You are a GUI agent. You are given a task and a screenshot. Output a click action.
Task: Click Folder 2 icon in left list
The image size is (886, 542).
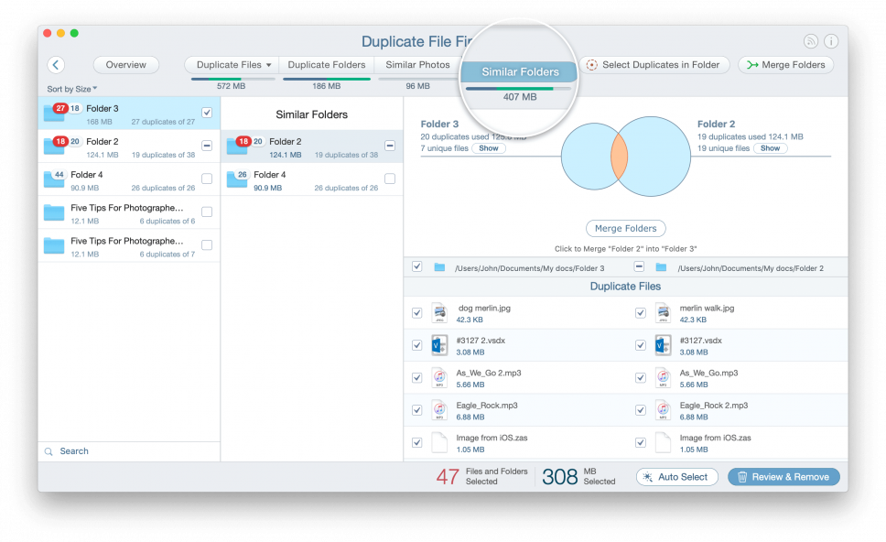tap(54, 147)
